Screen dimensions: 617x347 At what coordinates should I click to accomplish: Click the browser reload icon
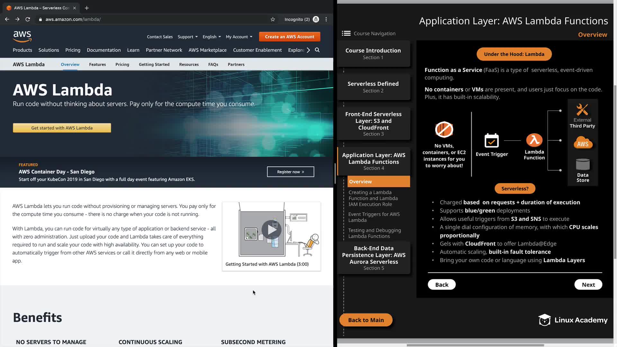click(28, 19)
